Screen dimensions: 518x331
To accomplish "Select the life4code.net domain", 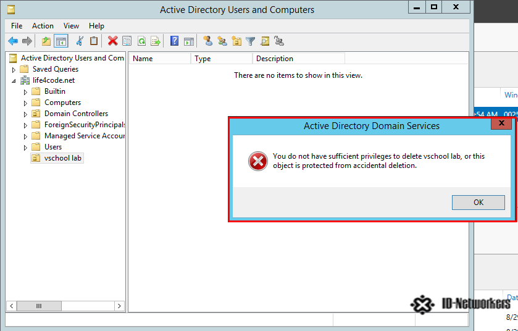I will pyautogui.click(x=54, y=80).
